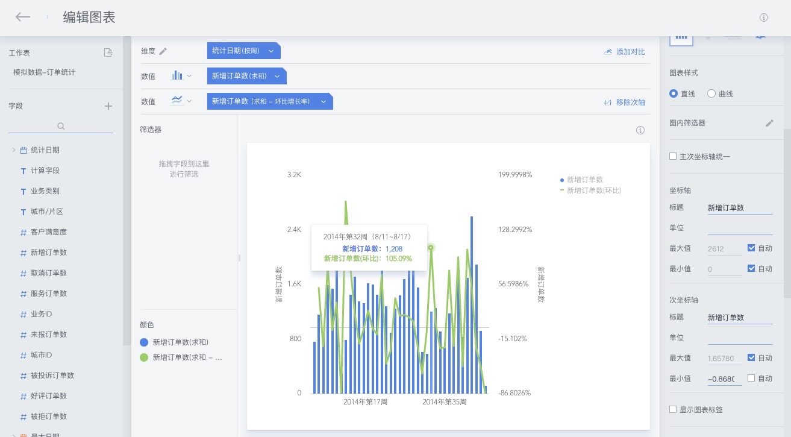Select the 未报订单数 field
Image resolution: width=791 pixels, height=437 pixels.
point(49,335)
